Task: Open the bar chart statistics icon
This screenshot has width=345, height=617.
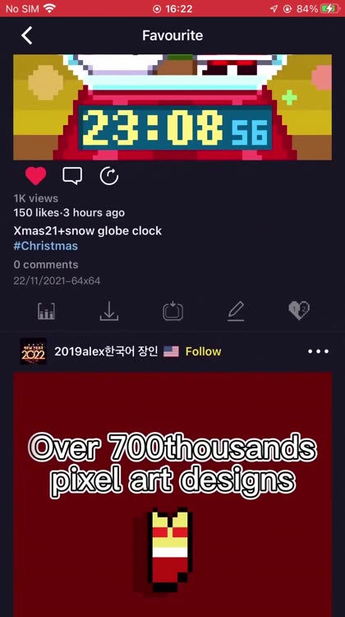Action: [x=46, y=311]
